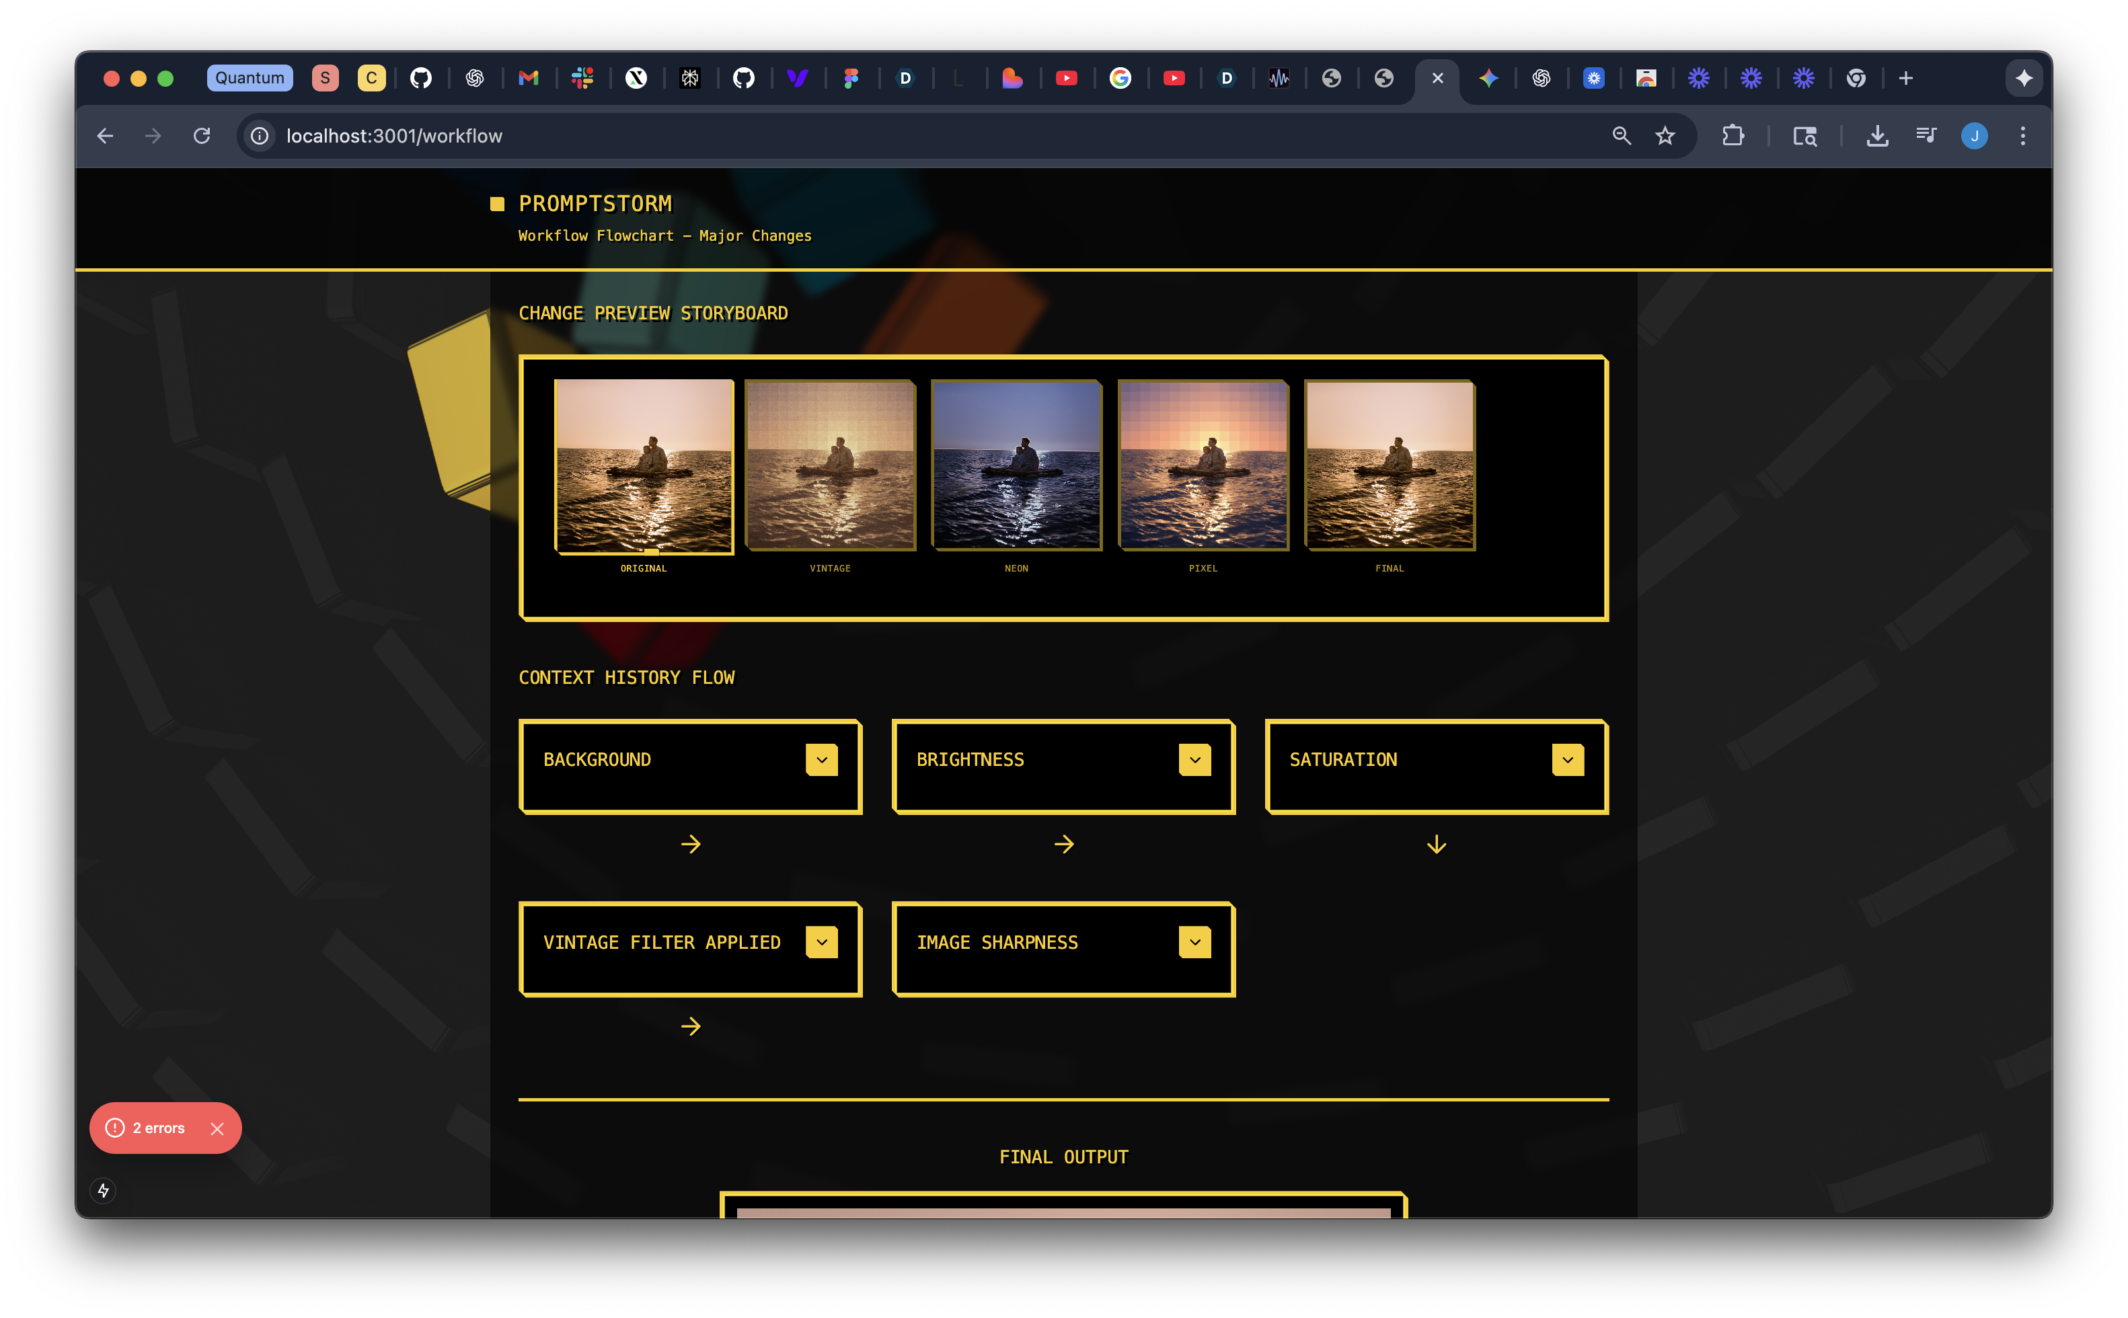The width and height of the screenshot is (2128, 1318).
Task: Switch to the Gmail tab
Action: coord(528,79)
